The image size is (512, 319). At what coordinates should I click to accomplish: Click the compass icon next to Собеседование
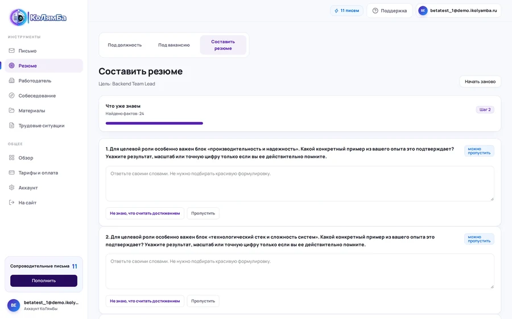point(12,95)
